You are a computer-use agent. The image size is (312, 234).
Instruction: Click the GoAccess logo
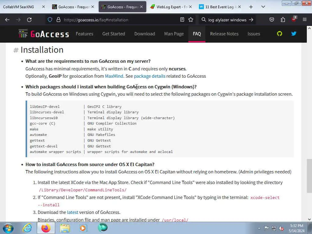(44, 34)
